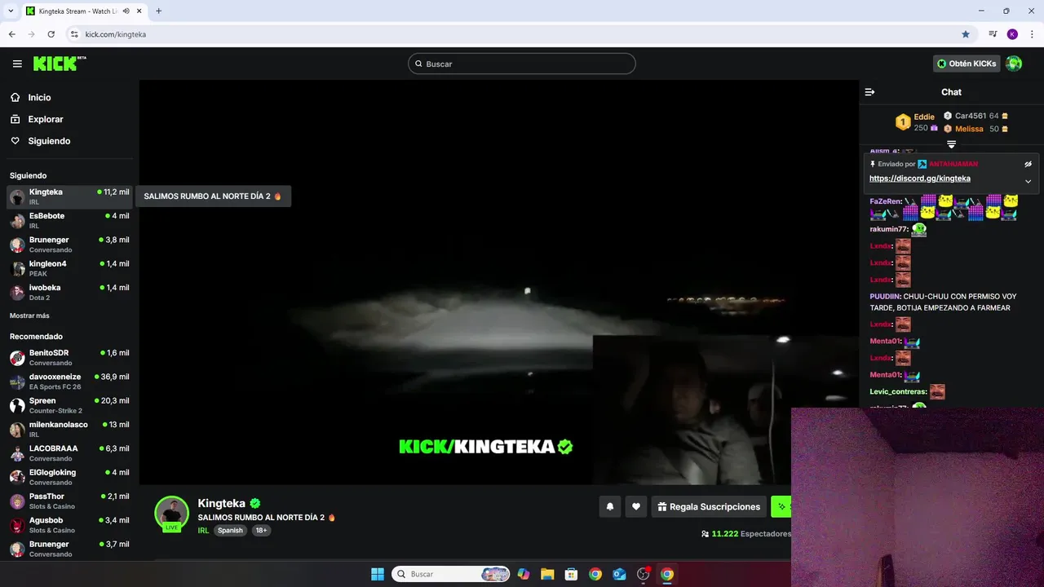Open Chrome profile K avatar
The width and height of the screenshot is (1044, 587).
1012,34
